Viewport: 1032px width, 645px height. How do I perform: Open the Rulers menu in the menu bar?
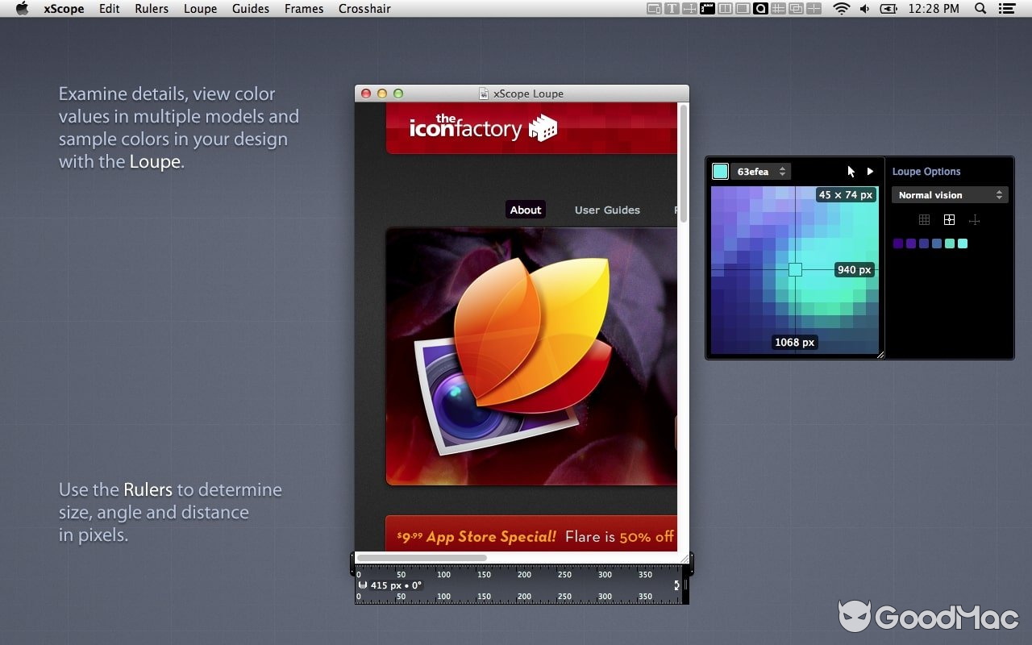point(152,9)
